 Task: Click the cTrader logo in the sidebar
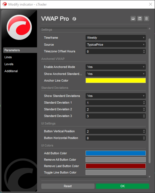click(19, 27)
